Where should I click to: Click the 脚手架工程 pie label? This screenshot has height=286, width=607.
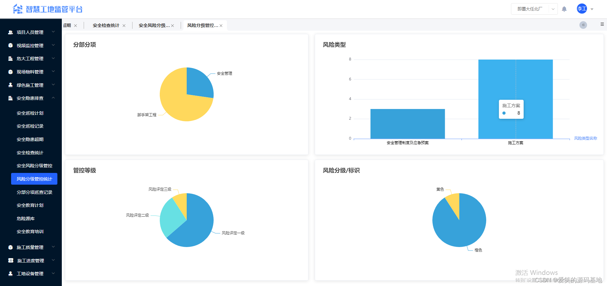pos(147,115)
